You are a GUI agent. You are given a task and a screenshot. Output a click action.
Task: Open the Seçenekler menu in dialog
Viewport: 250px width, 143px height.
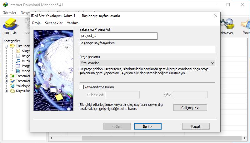(x=54, y=23)
